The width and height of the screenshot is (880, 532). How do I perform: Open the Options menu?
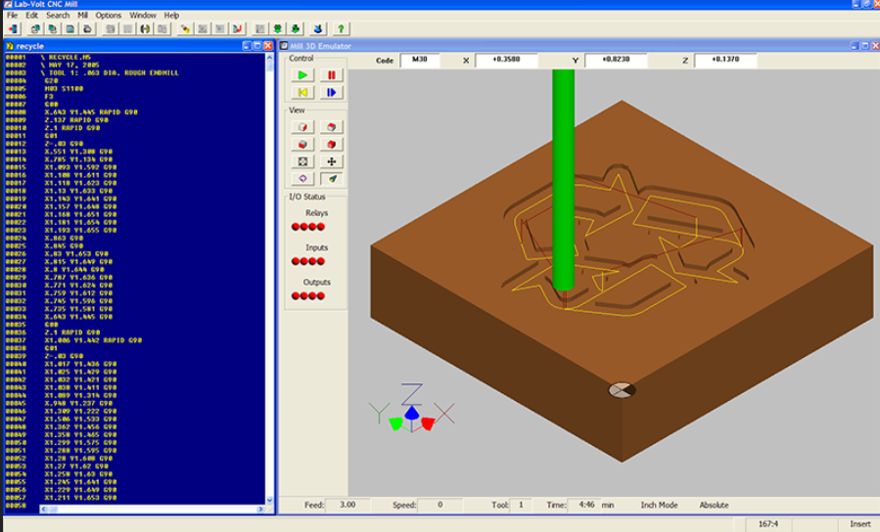tap(109, 15)
